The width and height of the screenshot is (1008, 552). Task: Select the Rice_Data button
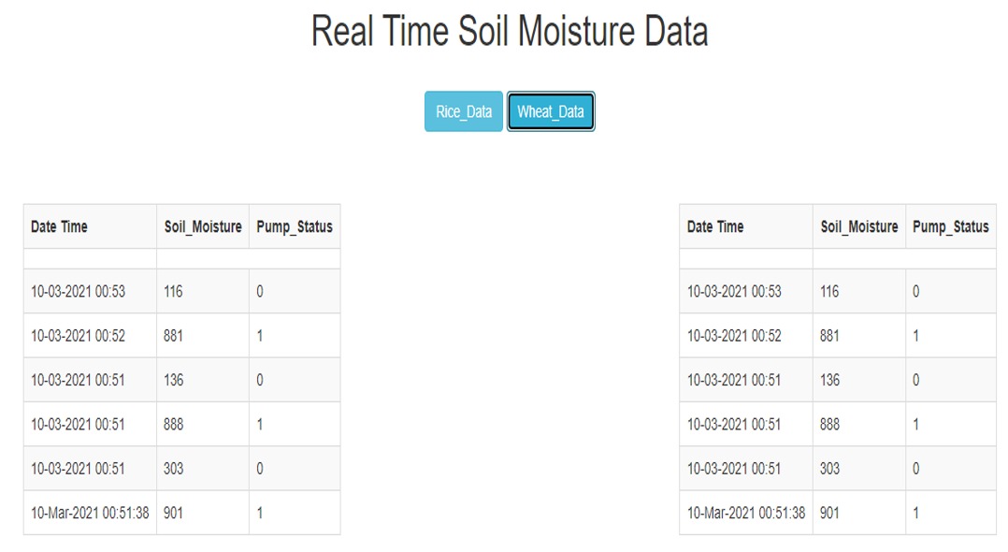point(462,110)
